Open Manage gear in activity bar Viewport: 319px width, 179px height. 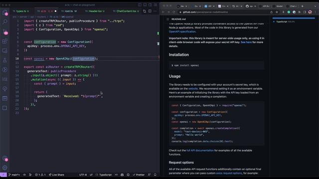coord(5,168)
